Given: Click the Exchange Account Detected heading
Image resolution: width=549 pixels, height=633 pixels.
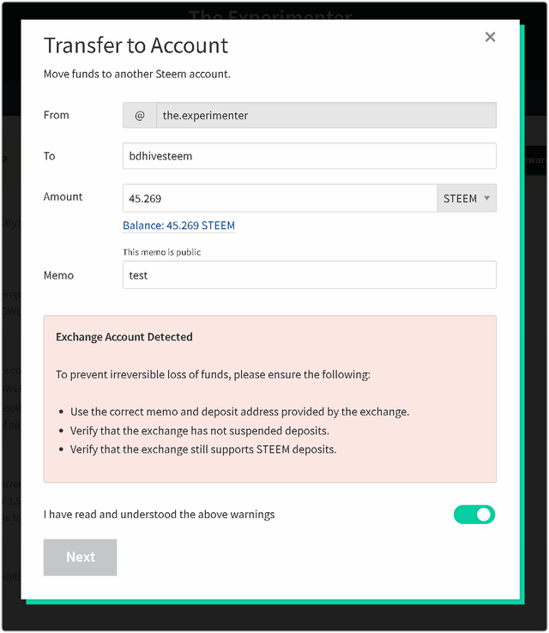Looking at the screenshot, I should pos(124,337).
